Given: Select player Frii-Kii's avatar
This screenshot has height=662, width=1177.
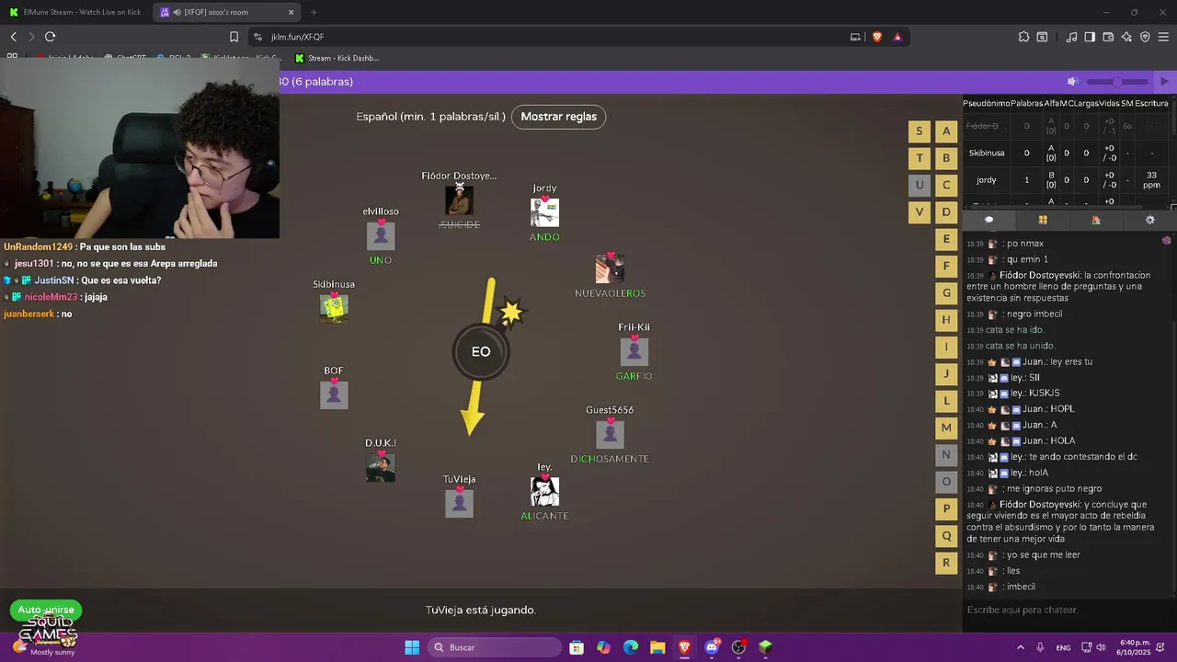Looking at the screenshot, I should pyautogui.click(x=634, y=351).
